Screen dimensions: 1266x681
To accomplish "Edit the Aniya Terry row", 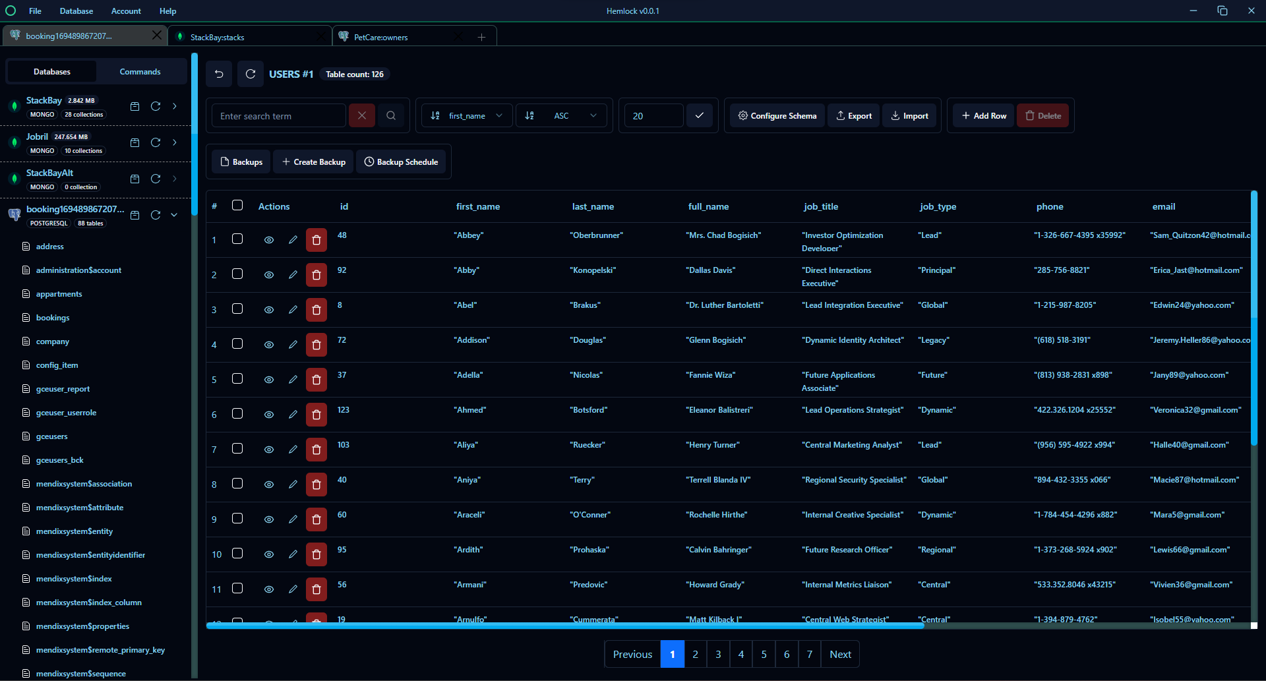I will (x=293, y=485).
